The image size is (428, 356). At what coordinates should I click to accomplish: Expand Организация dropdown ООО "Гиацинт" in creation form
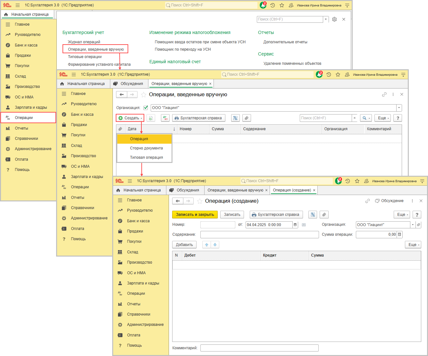413,225
